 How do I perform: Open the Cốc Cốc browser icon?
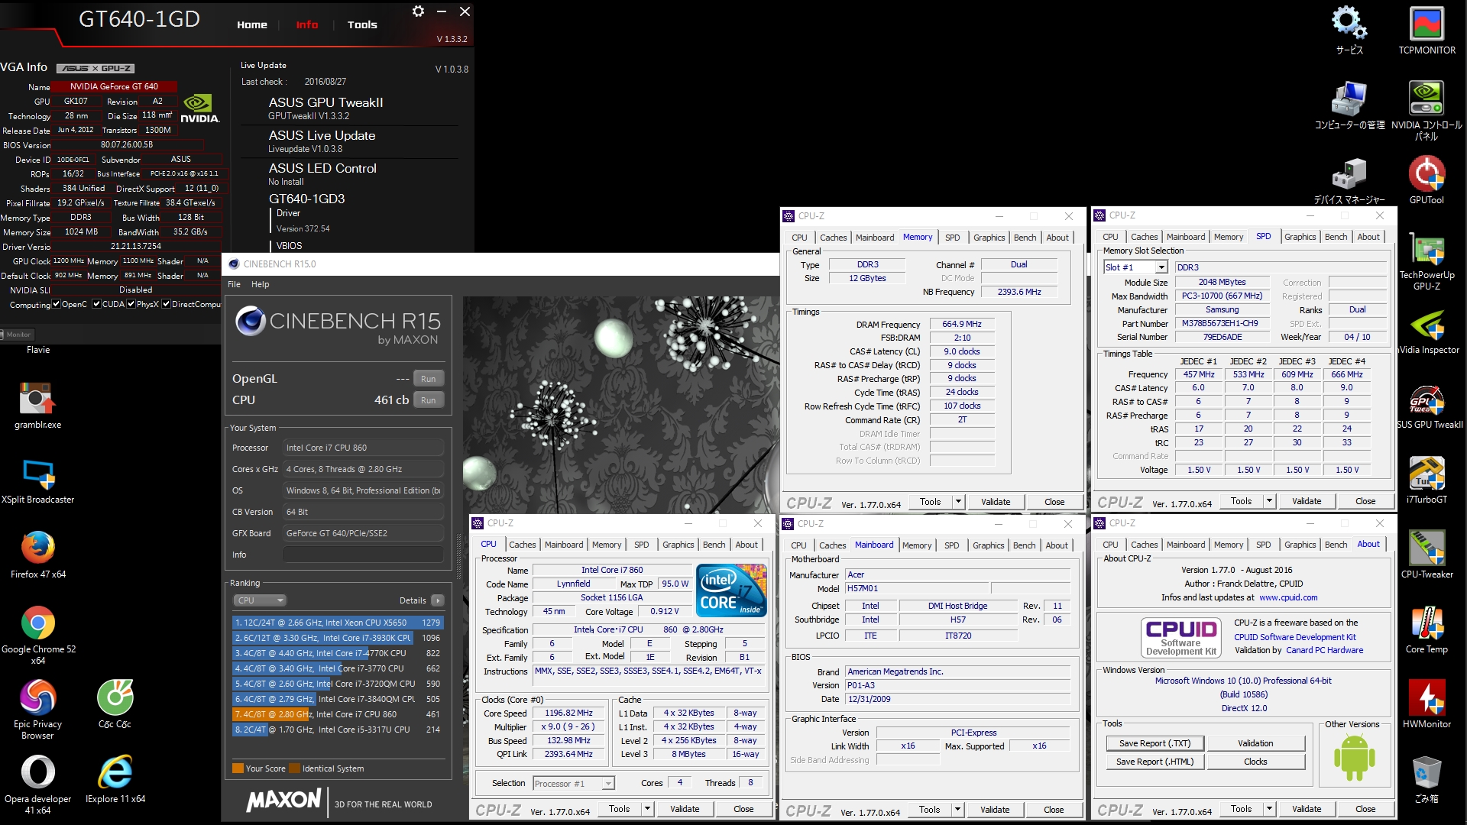pyautogui.click(x=115, y=704)
